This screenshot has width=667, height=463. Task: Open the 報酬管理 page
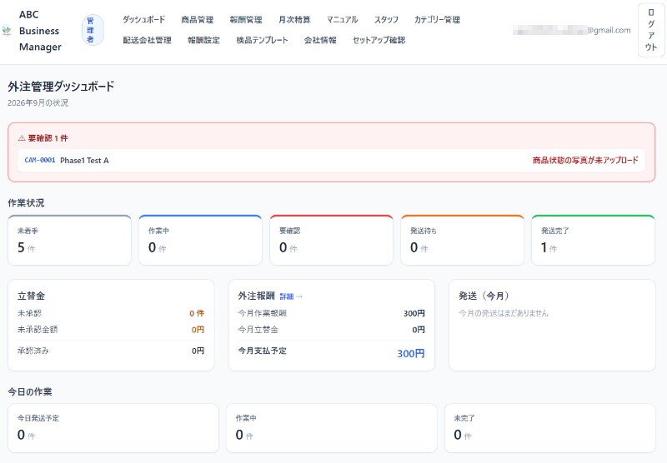pos(246,19)
